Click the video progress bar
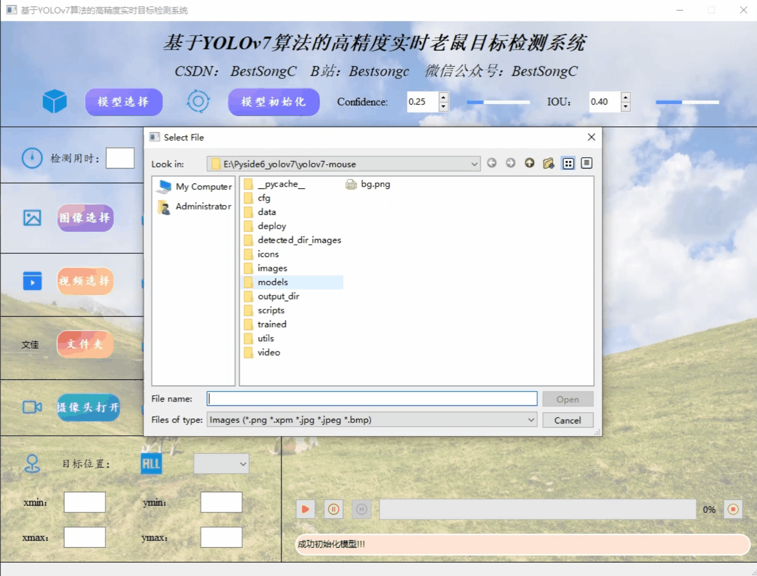Image resolution: width=757 pixels, height=576 pixels. 537,509
